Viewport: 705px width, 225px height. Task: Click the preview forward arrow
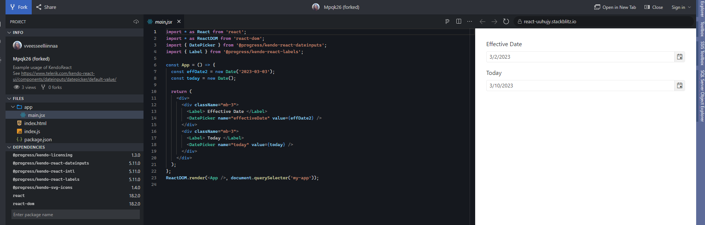pyautogui.click(x=494, y=21)
